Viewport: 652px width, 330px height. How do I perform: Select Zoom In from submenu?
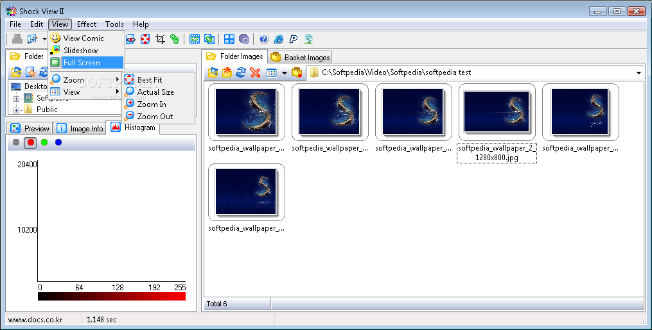point(159,104)
